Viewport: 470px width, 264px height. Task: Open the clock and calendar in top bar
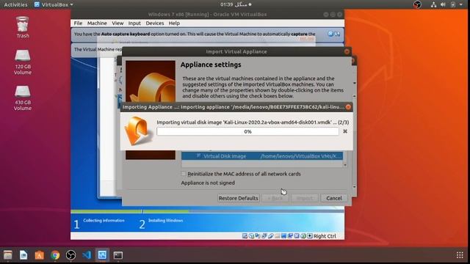point(236,4)
